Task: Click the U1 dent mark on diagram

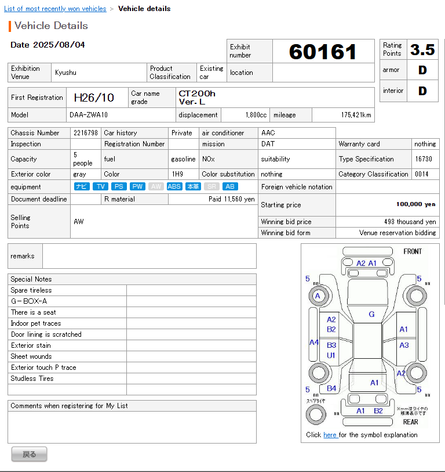Action: click(331, 355)
